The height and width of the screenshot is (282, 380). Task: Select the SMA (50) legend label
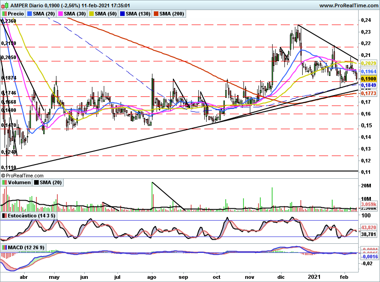pyautogui.click(x=106, y=14)
